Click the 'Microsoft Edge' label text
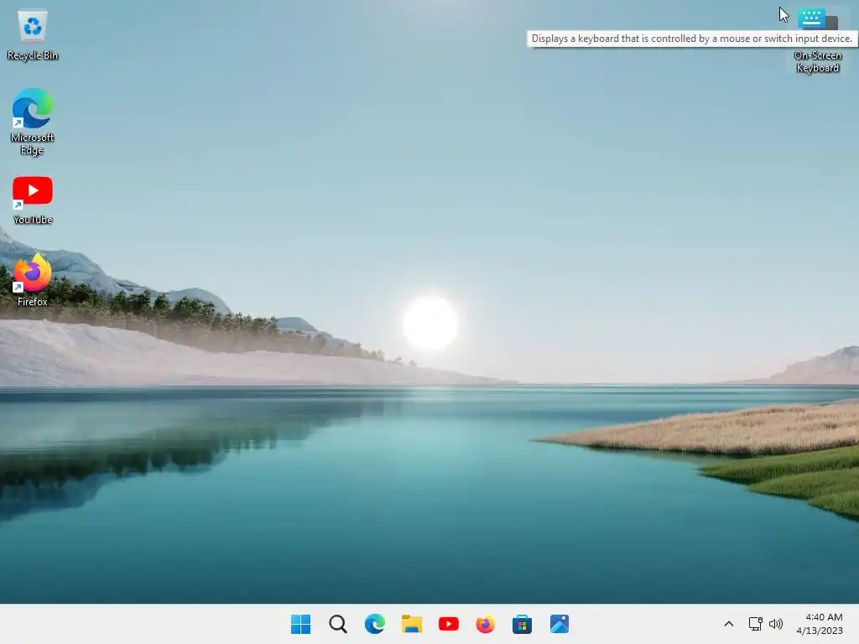Screen dimensions: 859x644 [x=33, y=143]
